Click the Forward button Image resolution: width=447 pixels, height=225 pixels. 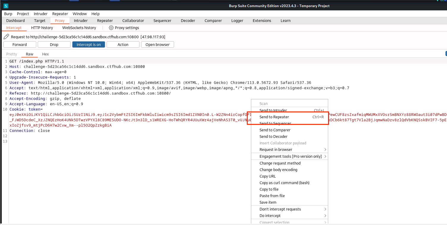[20, 44]
